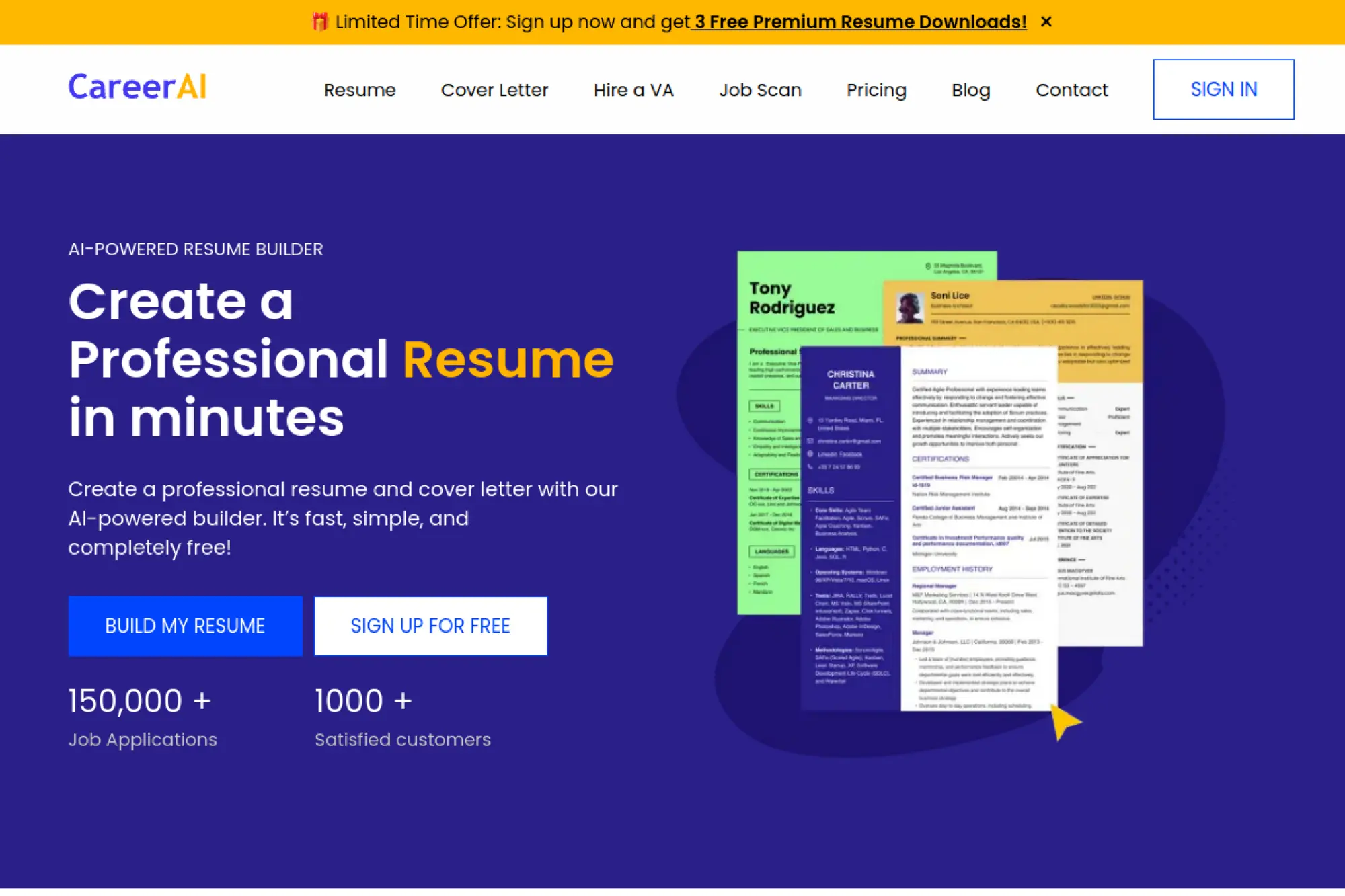Open the Job Scan page
This screenshot has height=896, width=1345.
pyautogui.click(x=760, y=89)
